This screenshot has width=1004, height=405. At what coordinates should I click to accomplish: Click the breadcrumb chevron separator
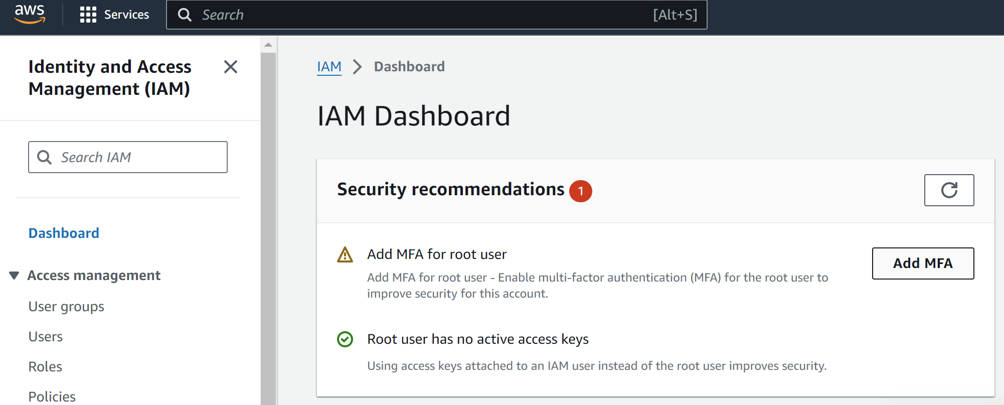coord(358,67)
